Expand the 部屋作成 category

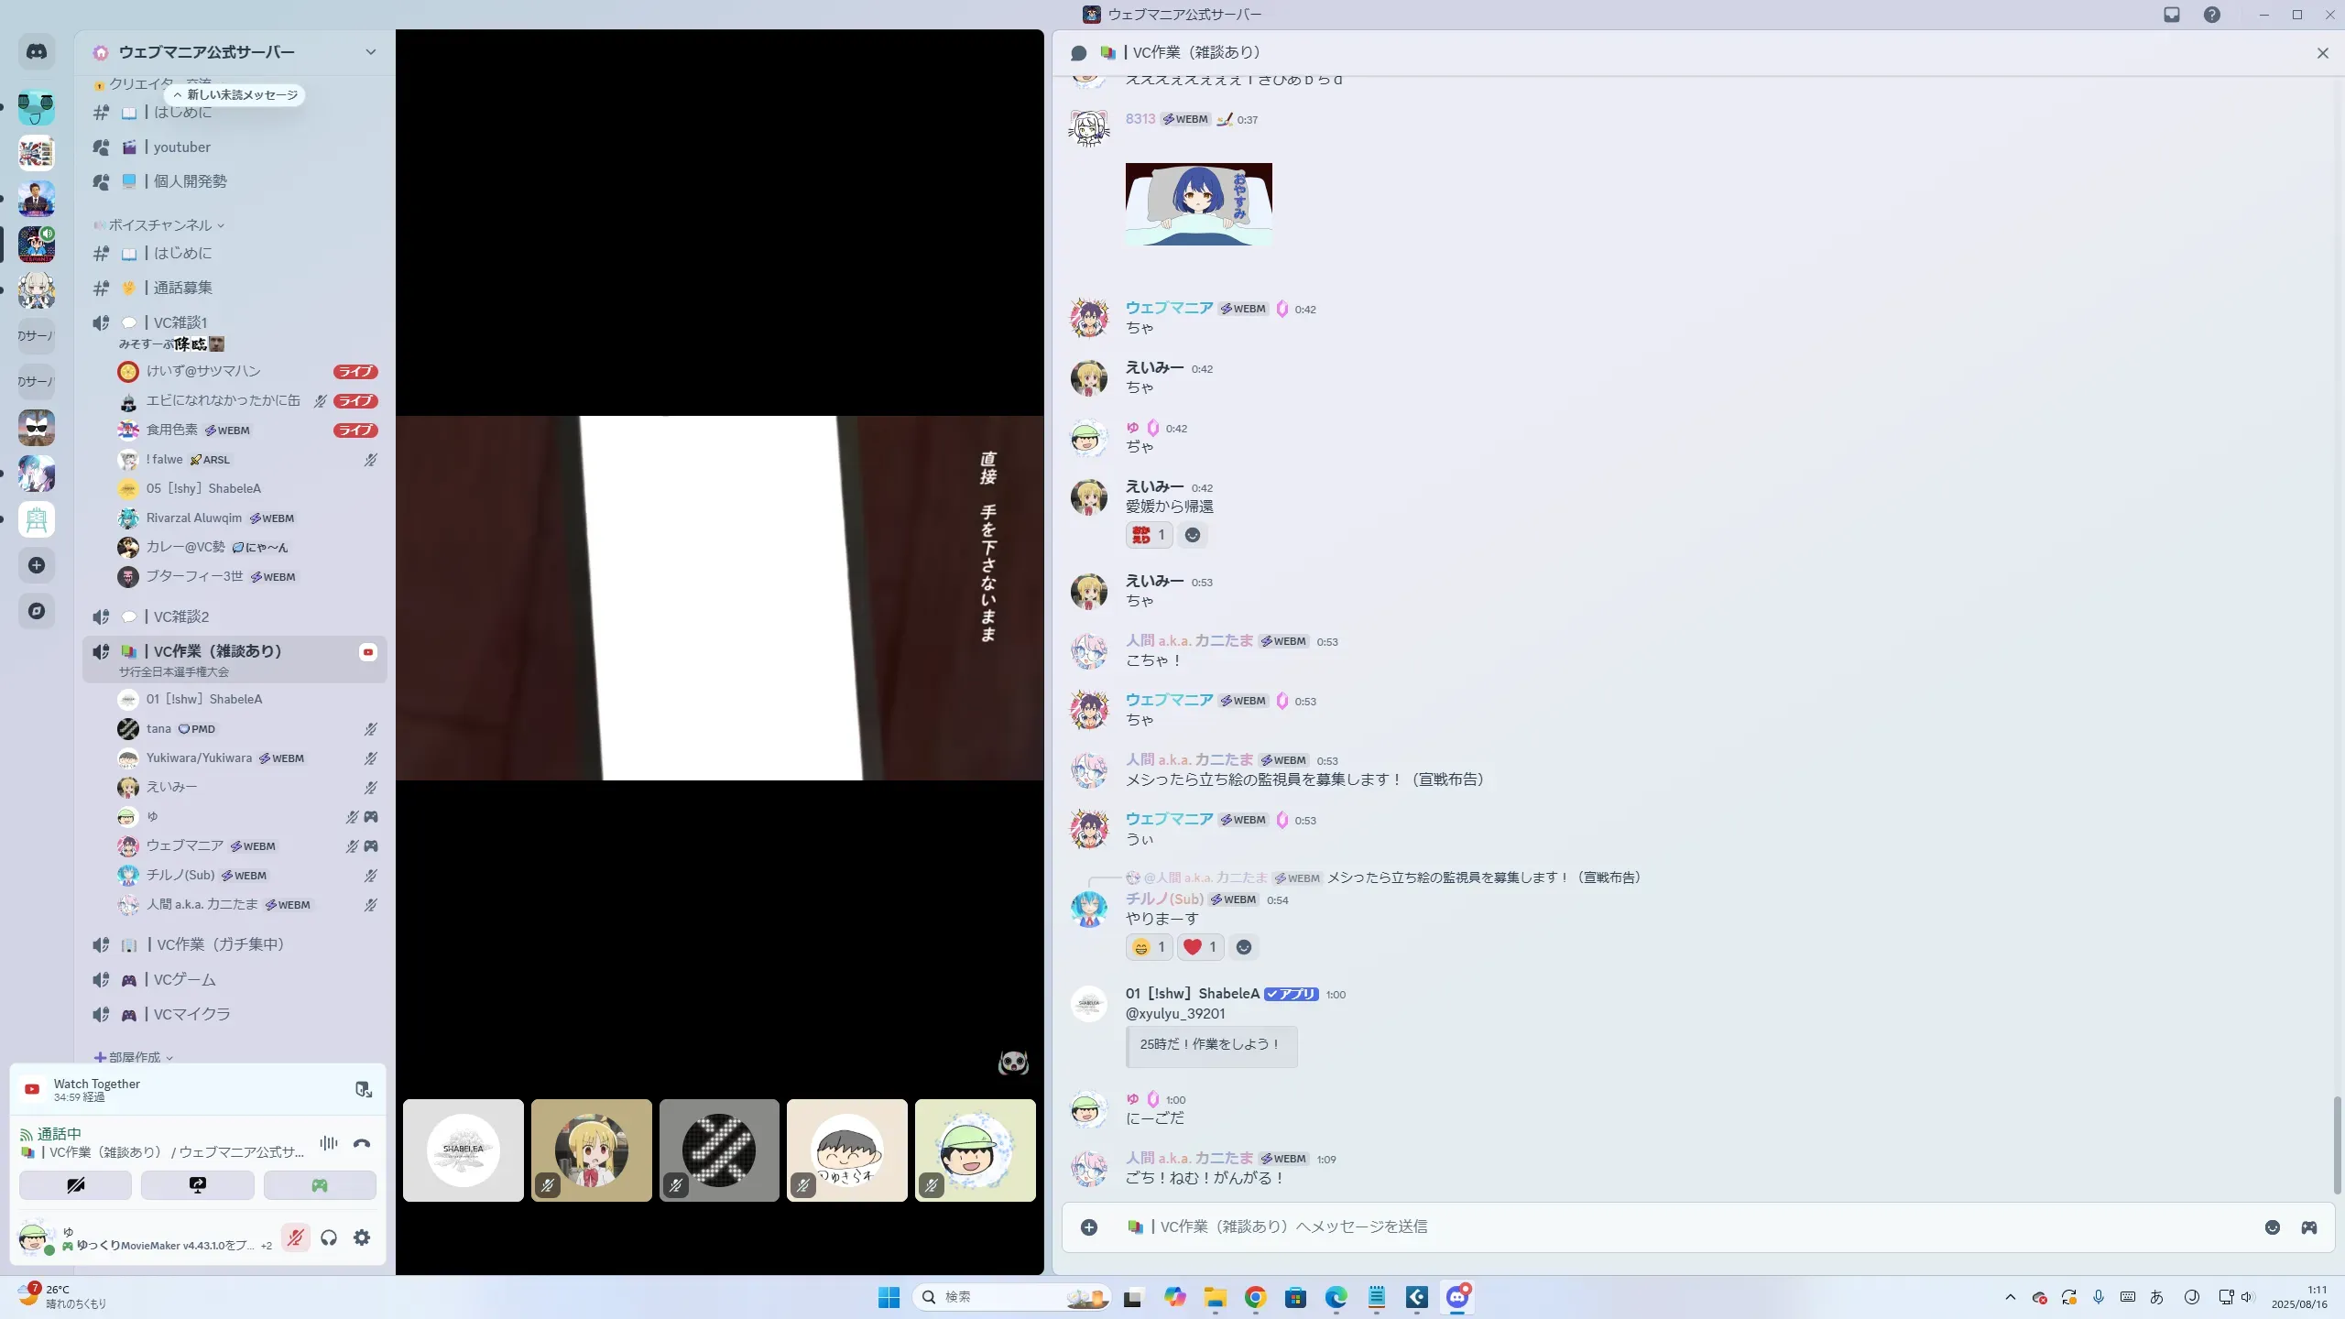[x=134, y=1057]
